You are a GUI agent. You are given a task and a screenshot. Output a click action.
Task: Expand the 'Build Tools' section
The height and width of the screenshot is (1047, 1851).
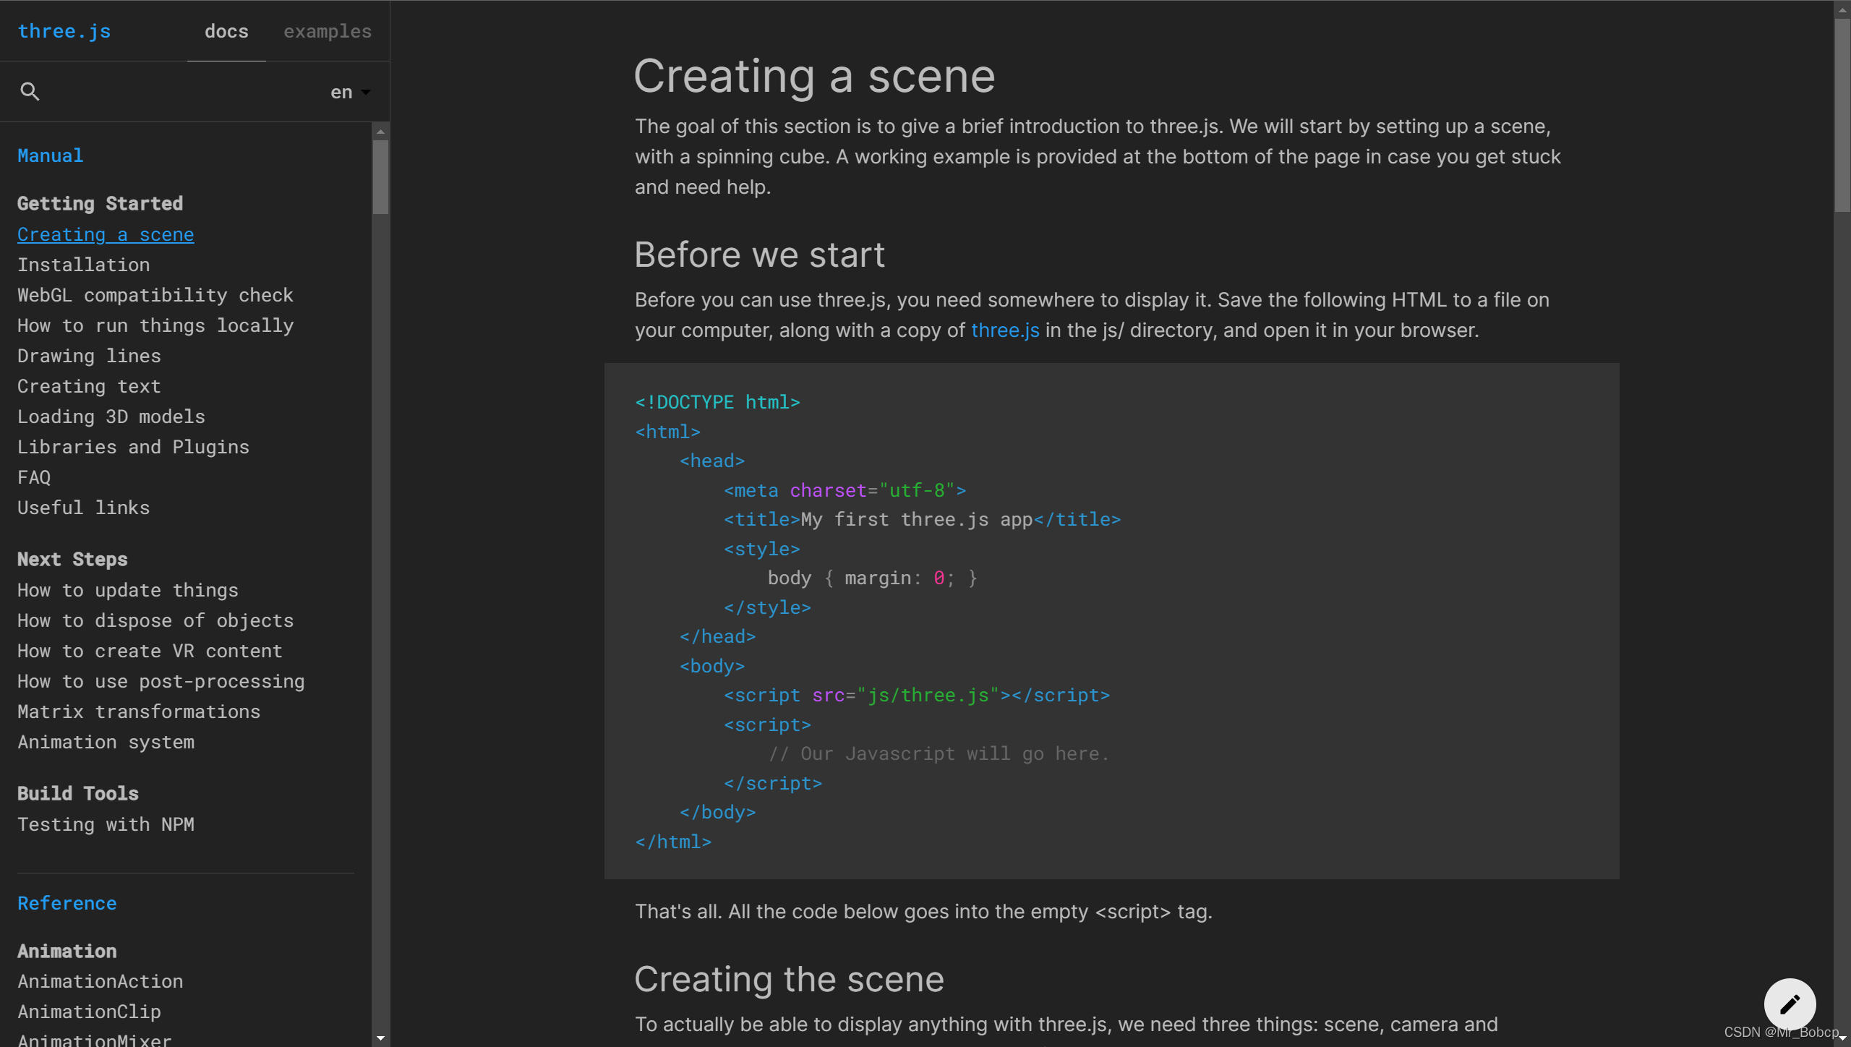point(77,792)
